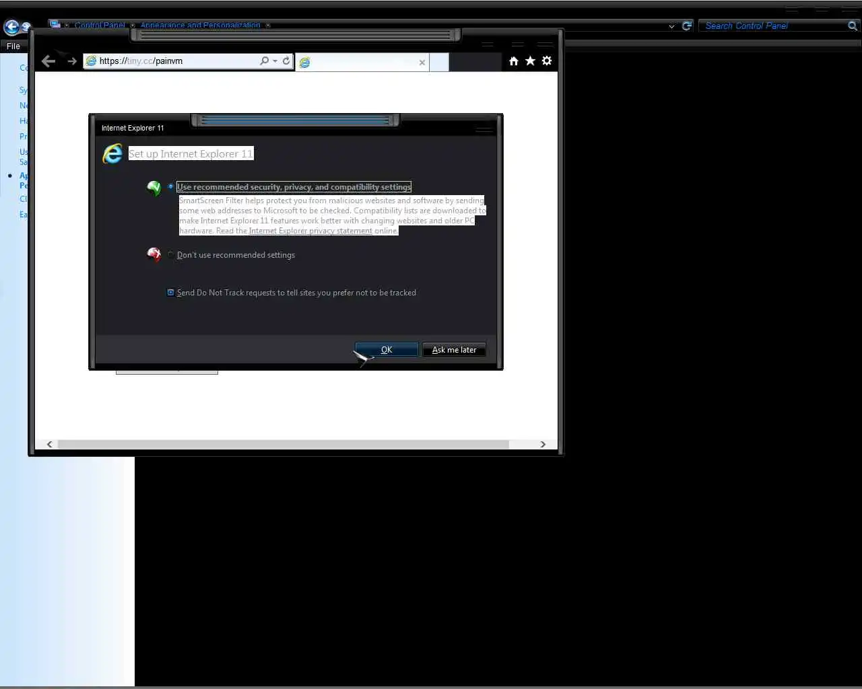The height and width of the screenshot is (689, 862).
Task: Toggle the Send Do Not Track requests checkbox
Action: [x=170, y=293]
